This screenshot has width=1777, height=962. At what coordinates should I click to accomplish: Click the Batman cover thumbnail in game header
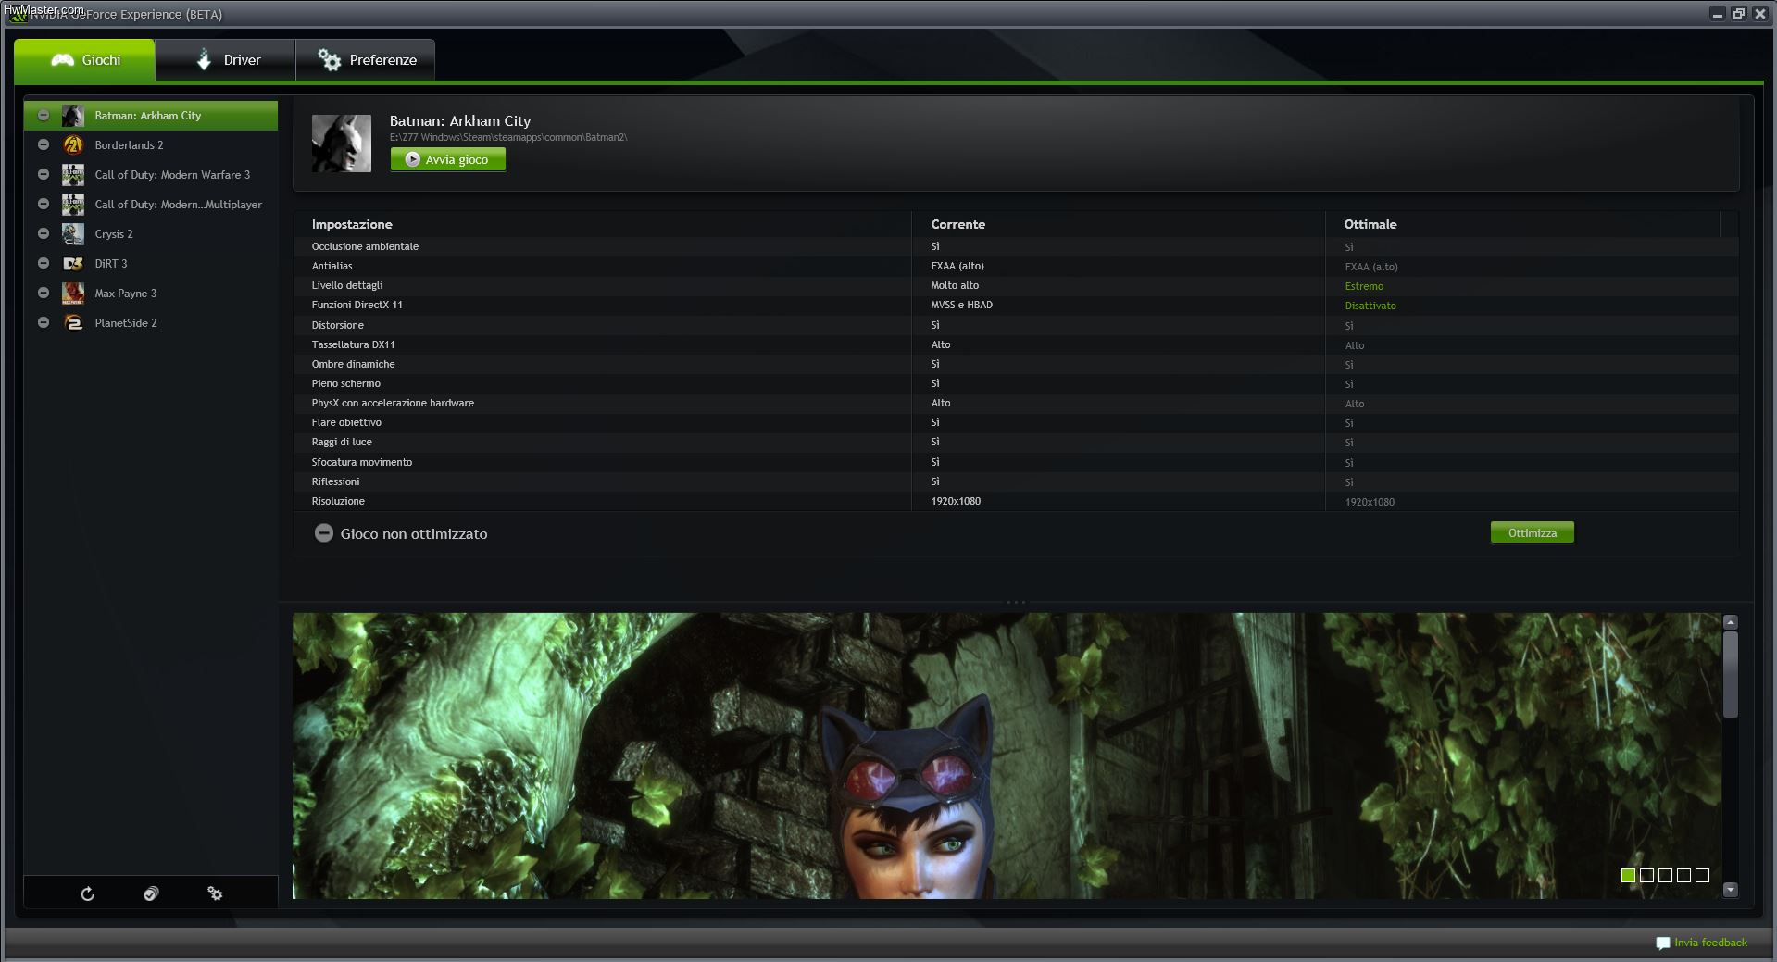pyautogui.click(x=342, y=144)
